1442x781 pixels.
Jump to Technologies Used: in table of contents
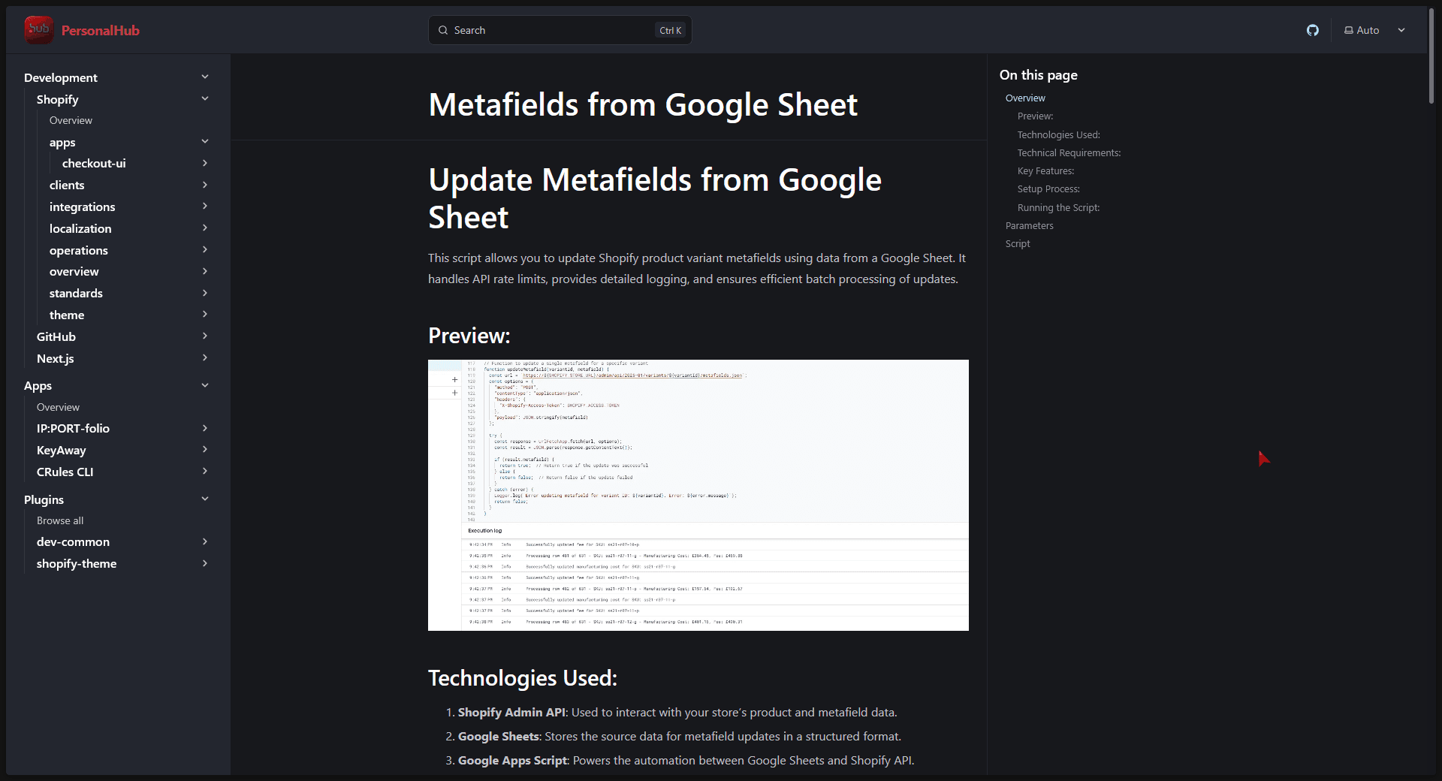pyautogui.click(x=1059, y=135)
